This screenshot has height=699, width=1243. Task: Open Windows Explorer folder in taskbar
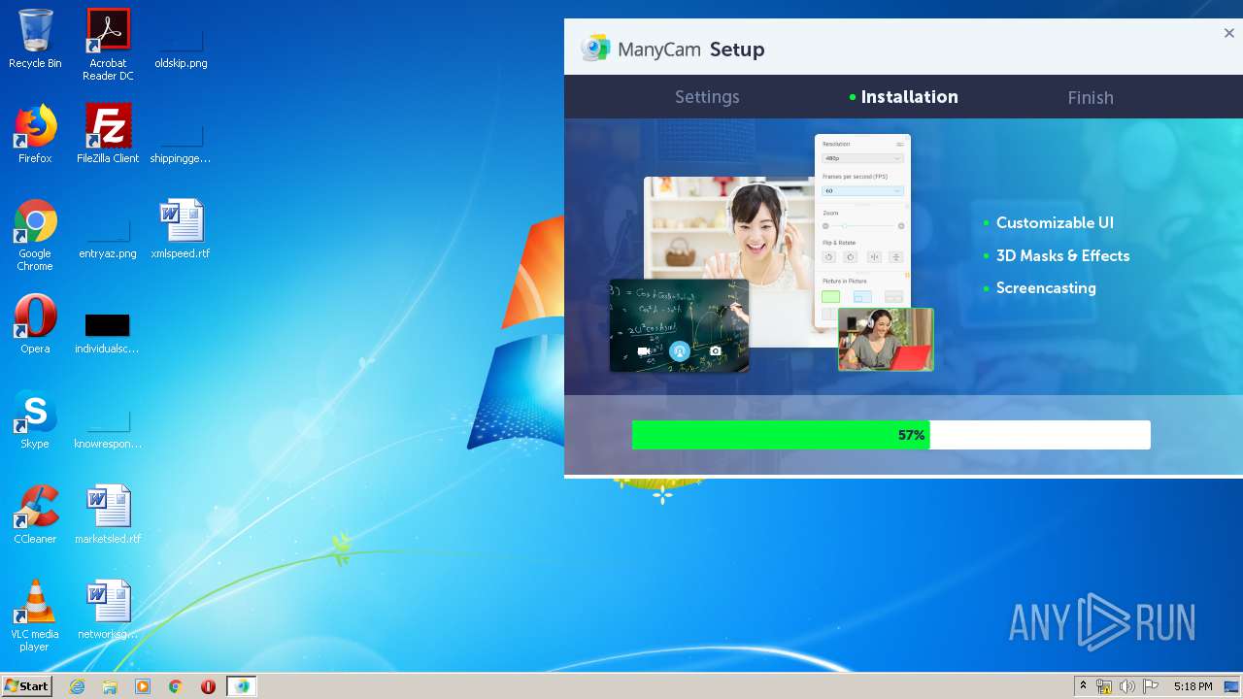pyautogui.click(x=110, y=686)
